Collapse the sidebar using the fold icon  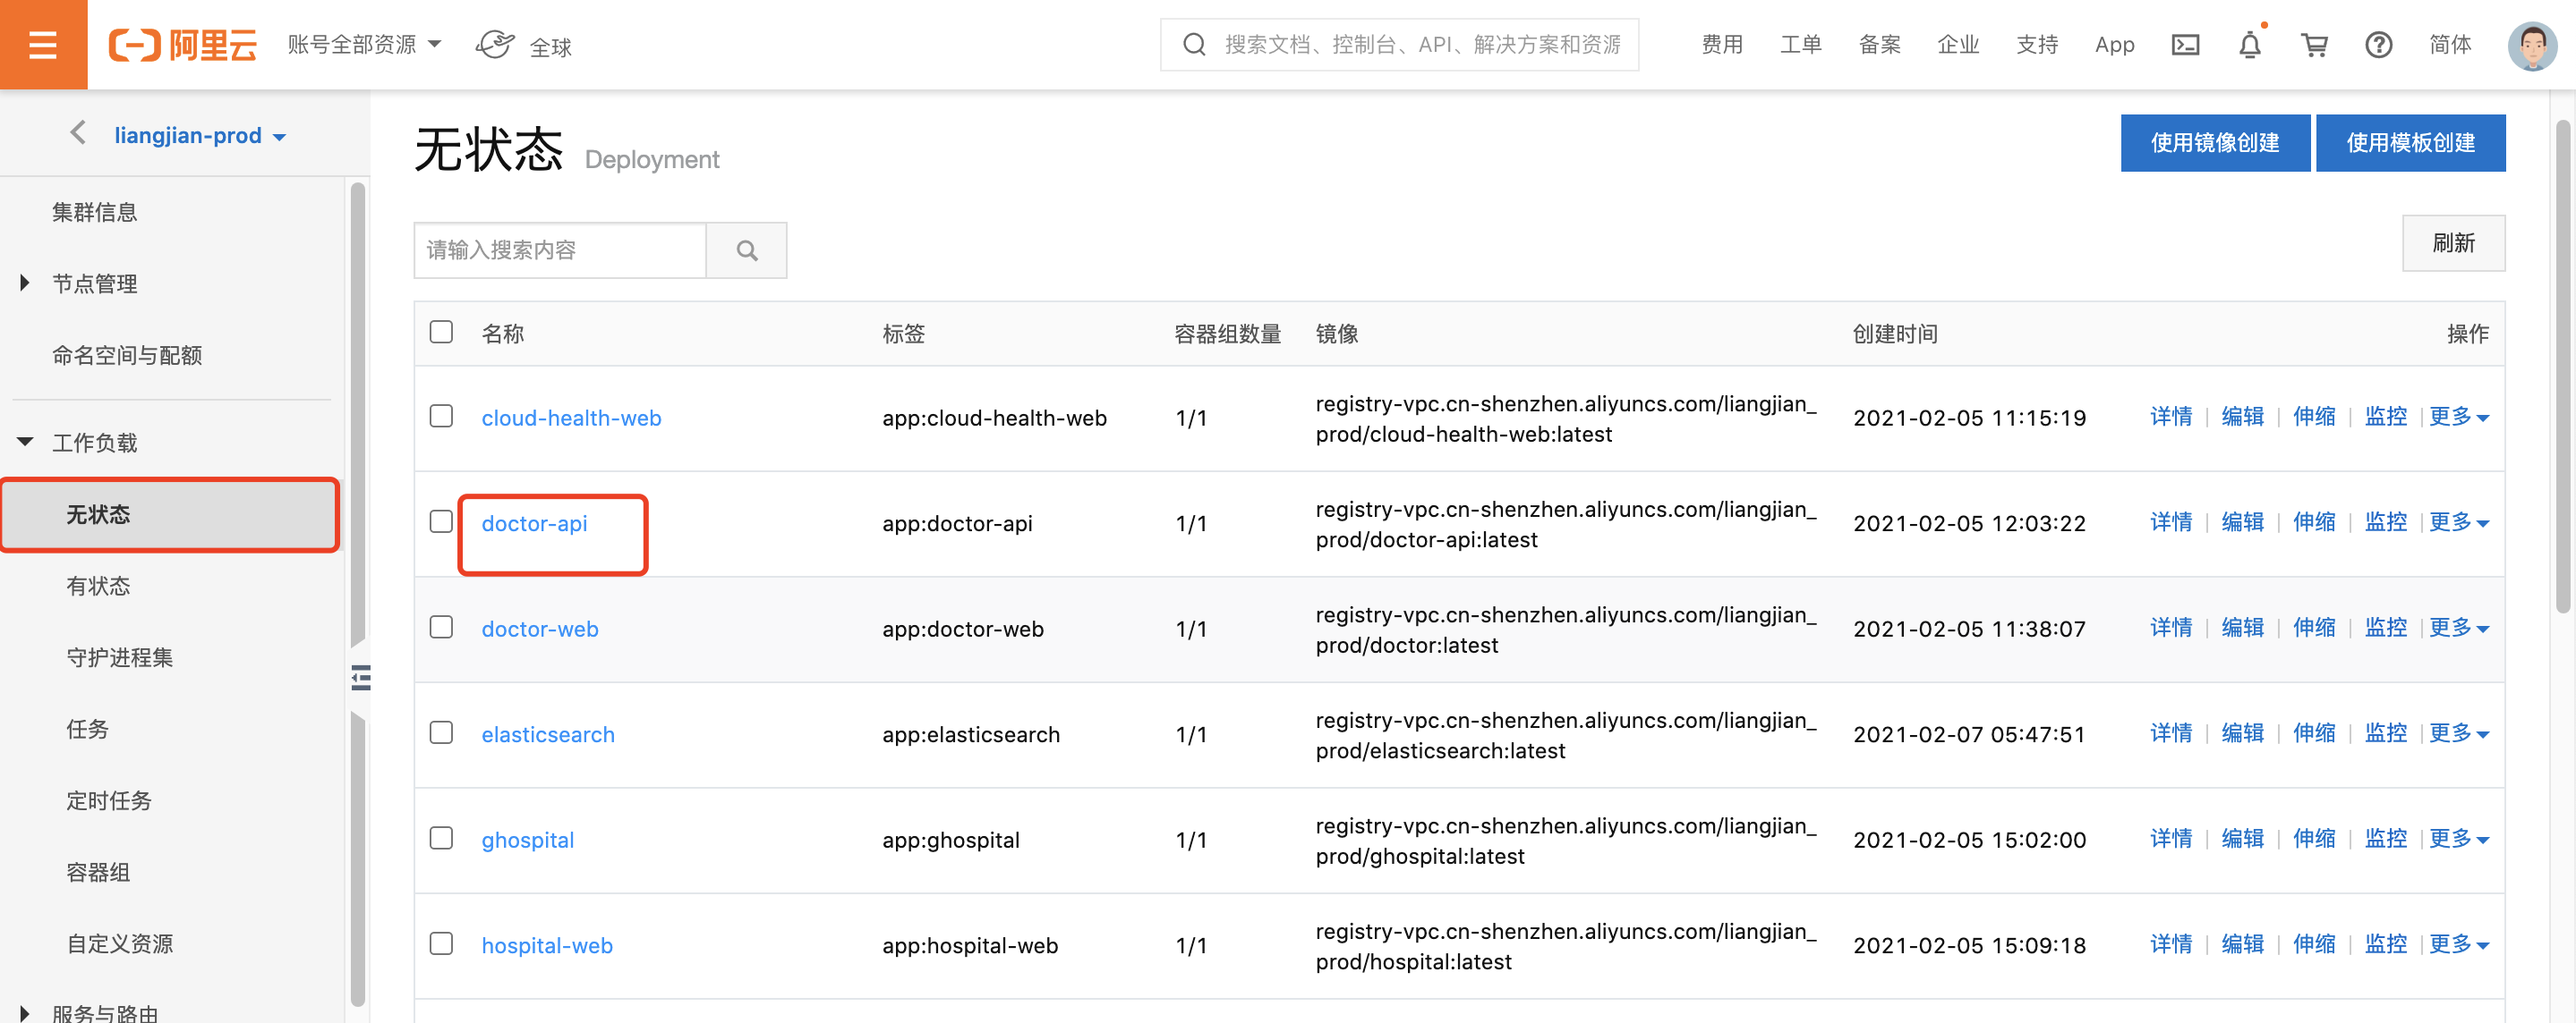click(x=361, y=679)
